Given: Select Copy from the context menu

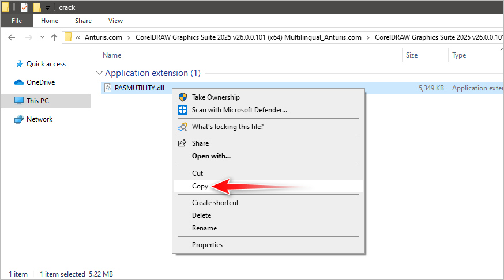Looking at the screenshot, I should click(200, 186).
